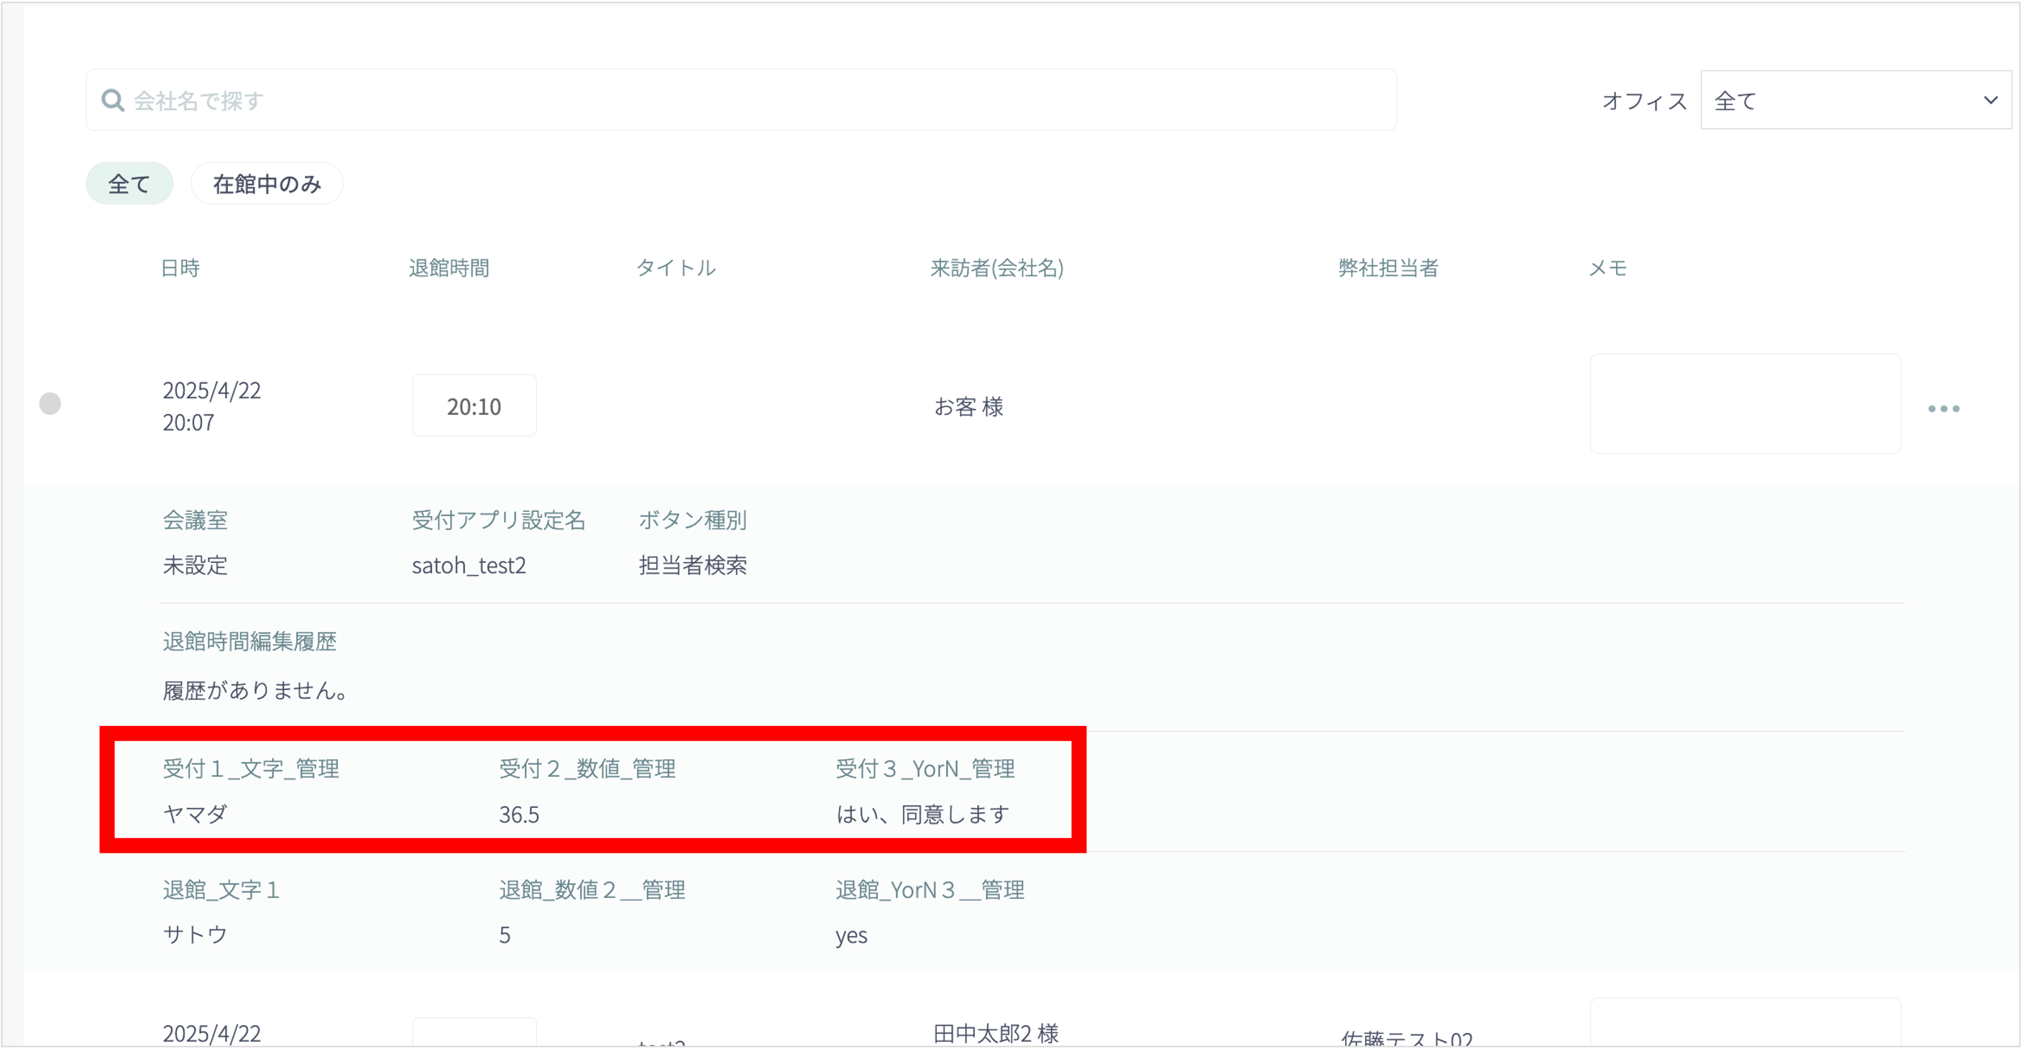Click the 退館_文字１ label
Viewport: 2023px width, 1051px height.
tap(221, 891)
